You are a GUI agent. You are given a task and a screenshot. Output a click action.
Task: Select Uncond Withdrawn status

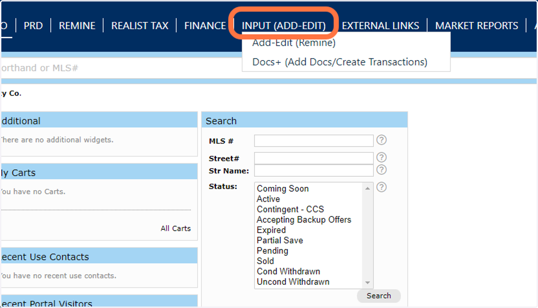(293, 282)
